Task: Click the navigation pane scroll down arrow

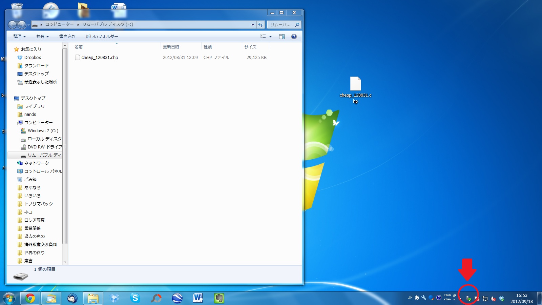Action: (x=65, y=262)
